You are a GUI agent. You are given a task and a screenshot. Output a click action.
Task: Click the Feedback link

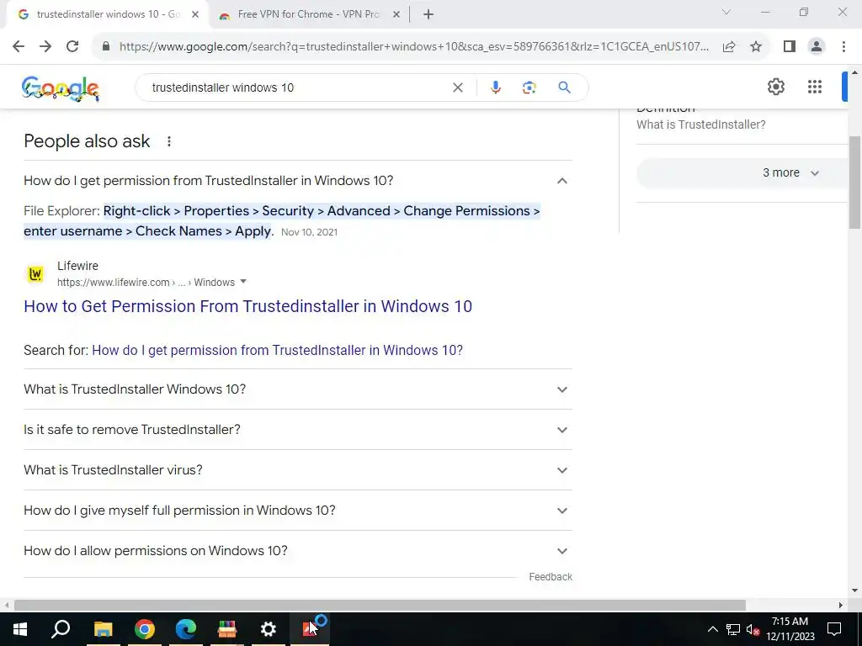point(551,577)
